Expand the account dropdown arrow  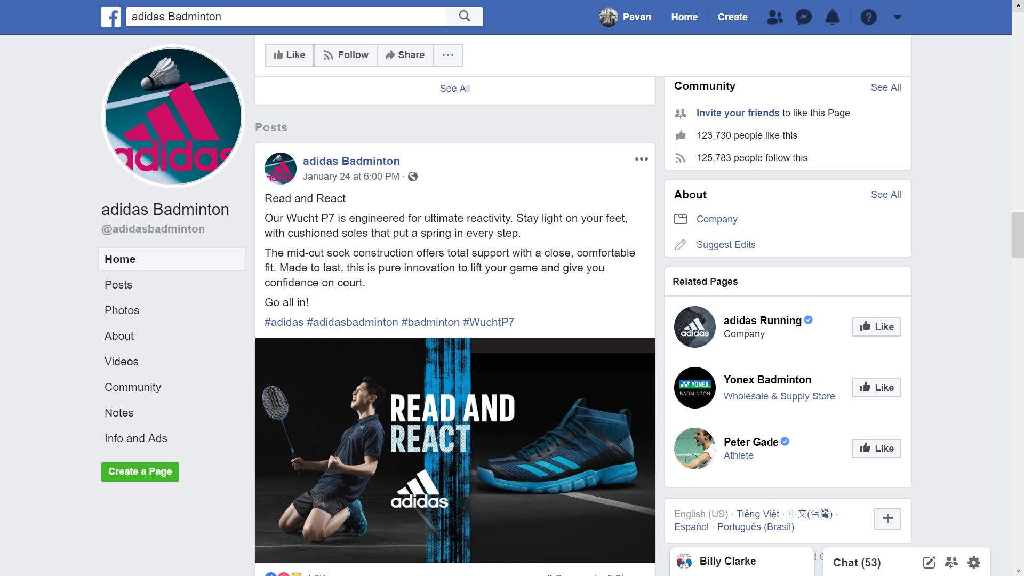(x=898, y=17)
